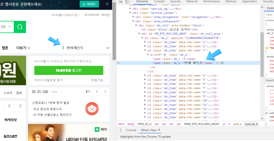Select the a.ah_a breadcrumb item
This screenshot has height=141, width=274.
(237, 124)
